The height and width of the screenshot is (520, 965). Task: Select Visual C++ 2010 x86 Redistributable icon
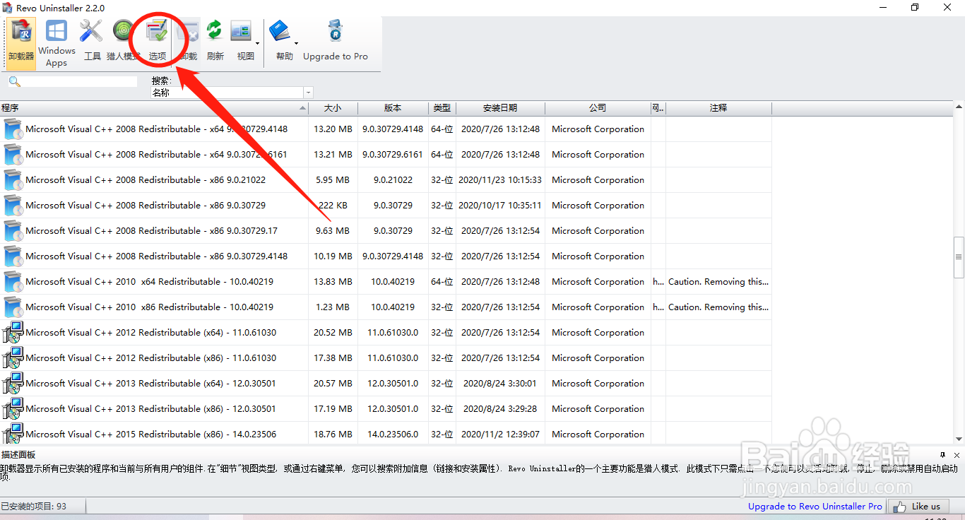pyautogui.click(x=13, y=307)
